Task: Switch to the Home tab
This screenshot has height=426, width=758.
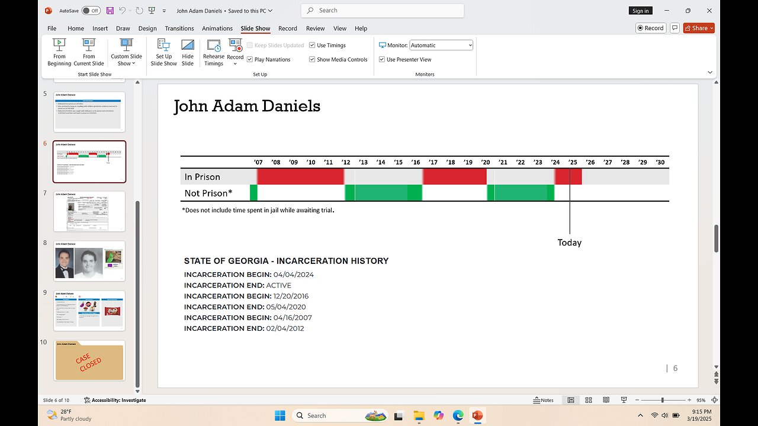Action: 76,28
